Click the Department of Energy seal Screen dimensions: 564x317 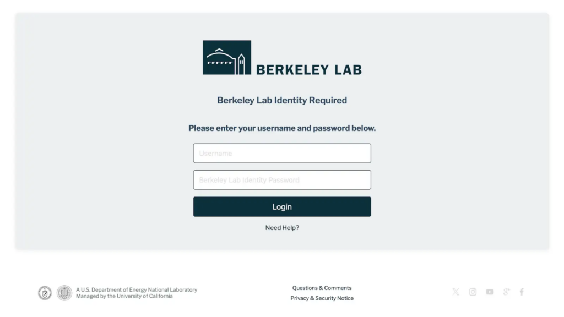pyautogui.click(x=45, y=293)
